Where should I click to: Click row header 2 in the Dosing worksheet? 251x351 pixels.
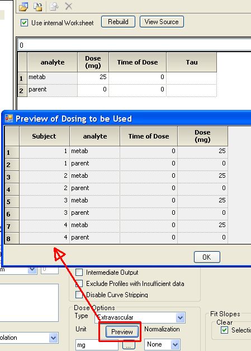pos(22,90)
